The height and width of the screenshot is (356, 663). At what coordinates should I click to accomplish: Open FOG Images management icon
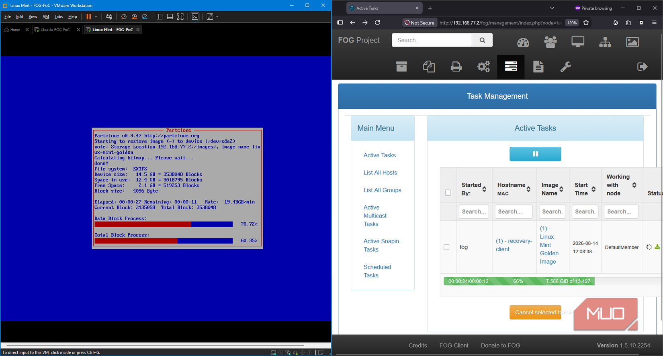632,42
